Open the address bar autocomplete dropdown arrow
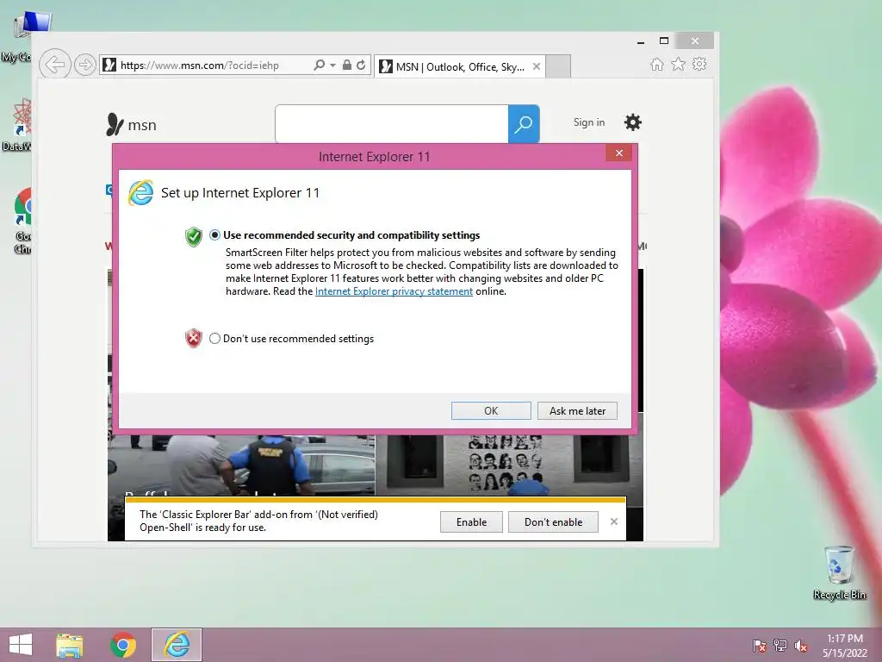The image size is (882, 662). 333,66
